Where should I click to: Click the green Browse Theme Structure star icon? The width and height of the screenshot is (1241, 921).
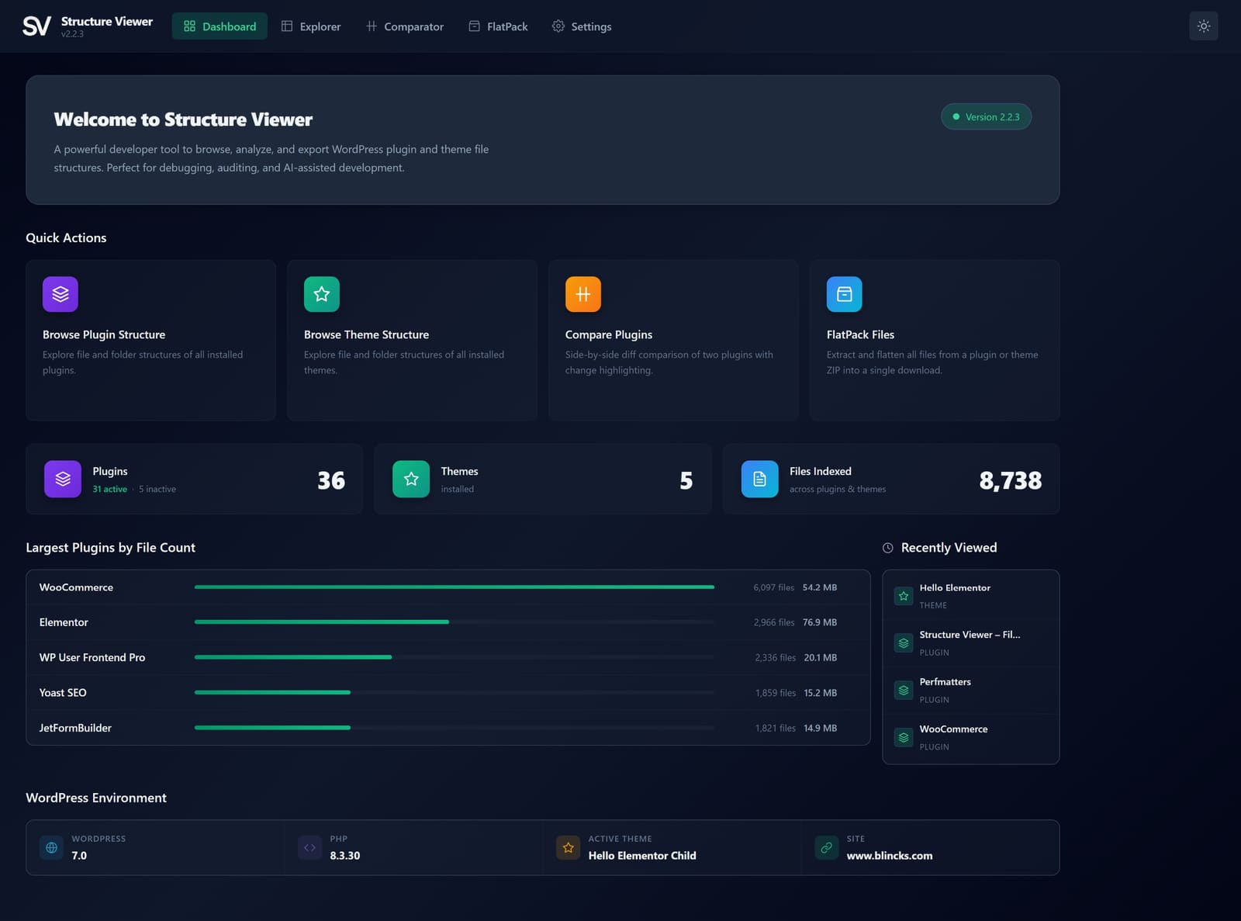(322, 294)
